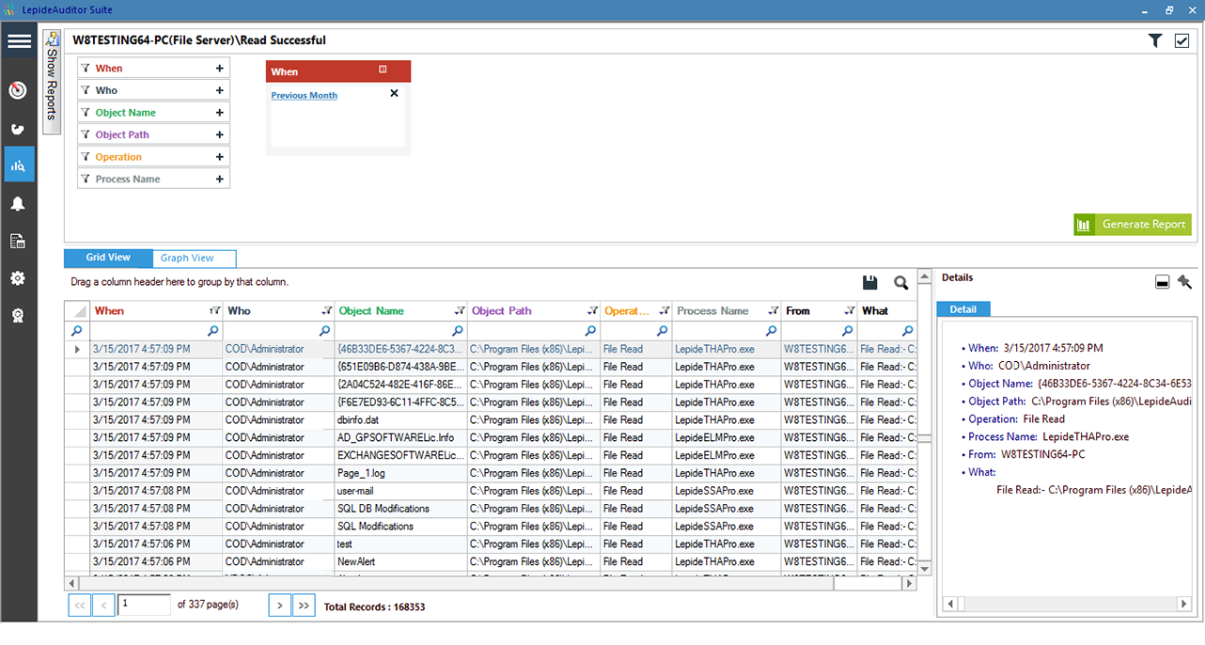
Task: Open the scheduled reports sidebar icon
Action: [x=18, y=242]
